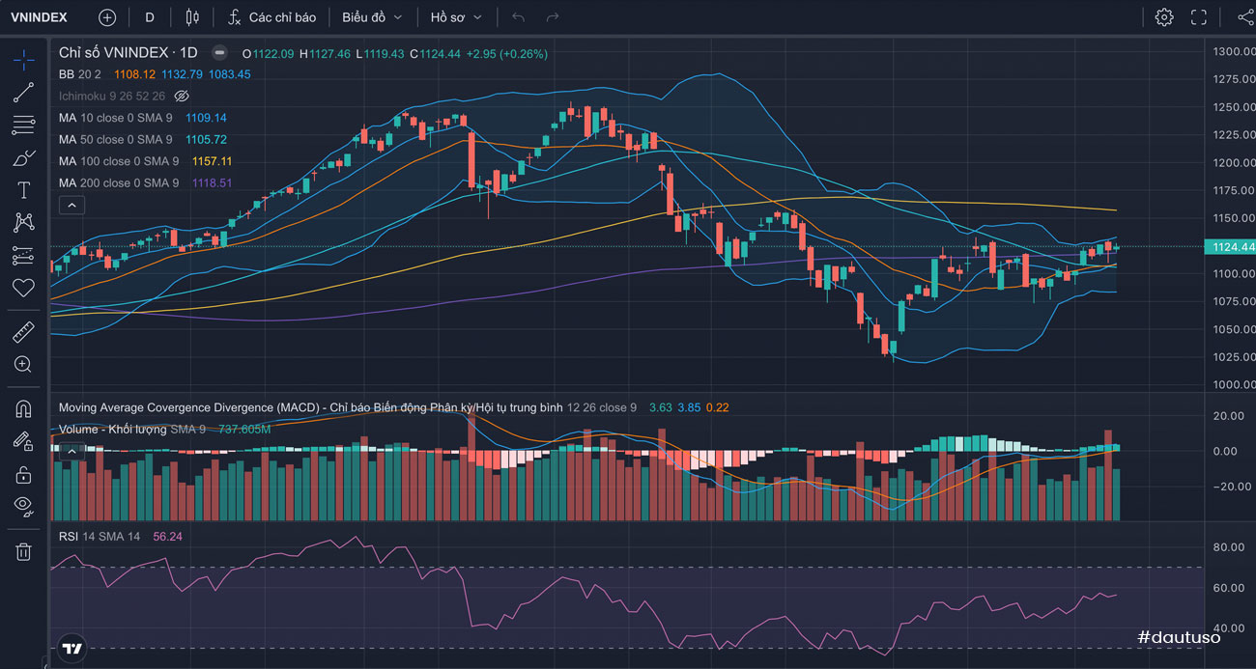Open the ruler measure tool

(x=23, y=332)
